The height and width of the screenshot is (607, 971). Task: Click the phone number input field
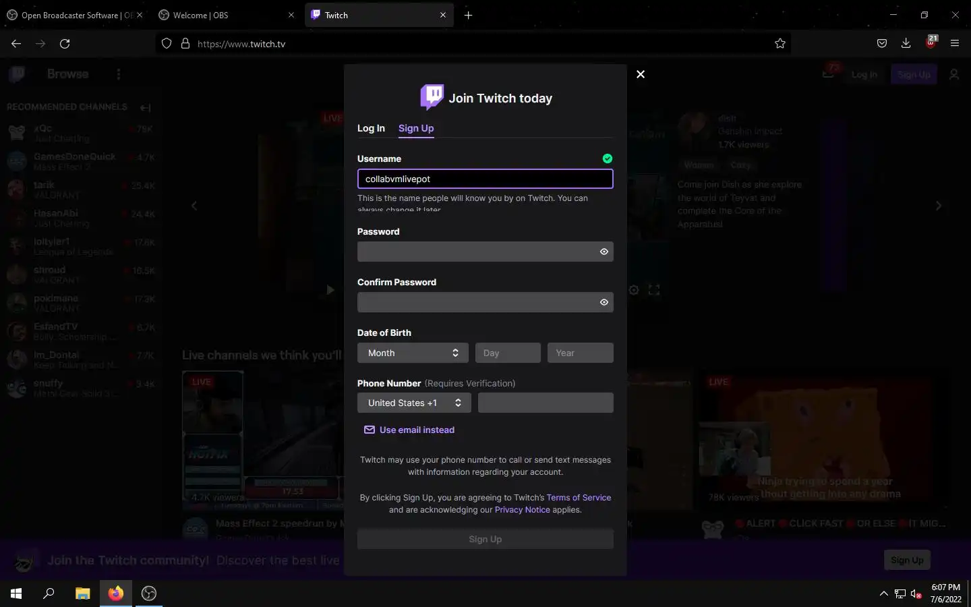tap(546, 403)
